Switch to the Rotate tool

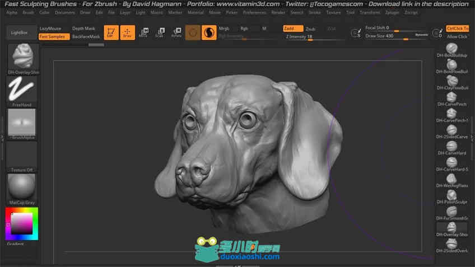(176, 32)
